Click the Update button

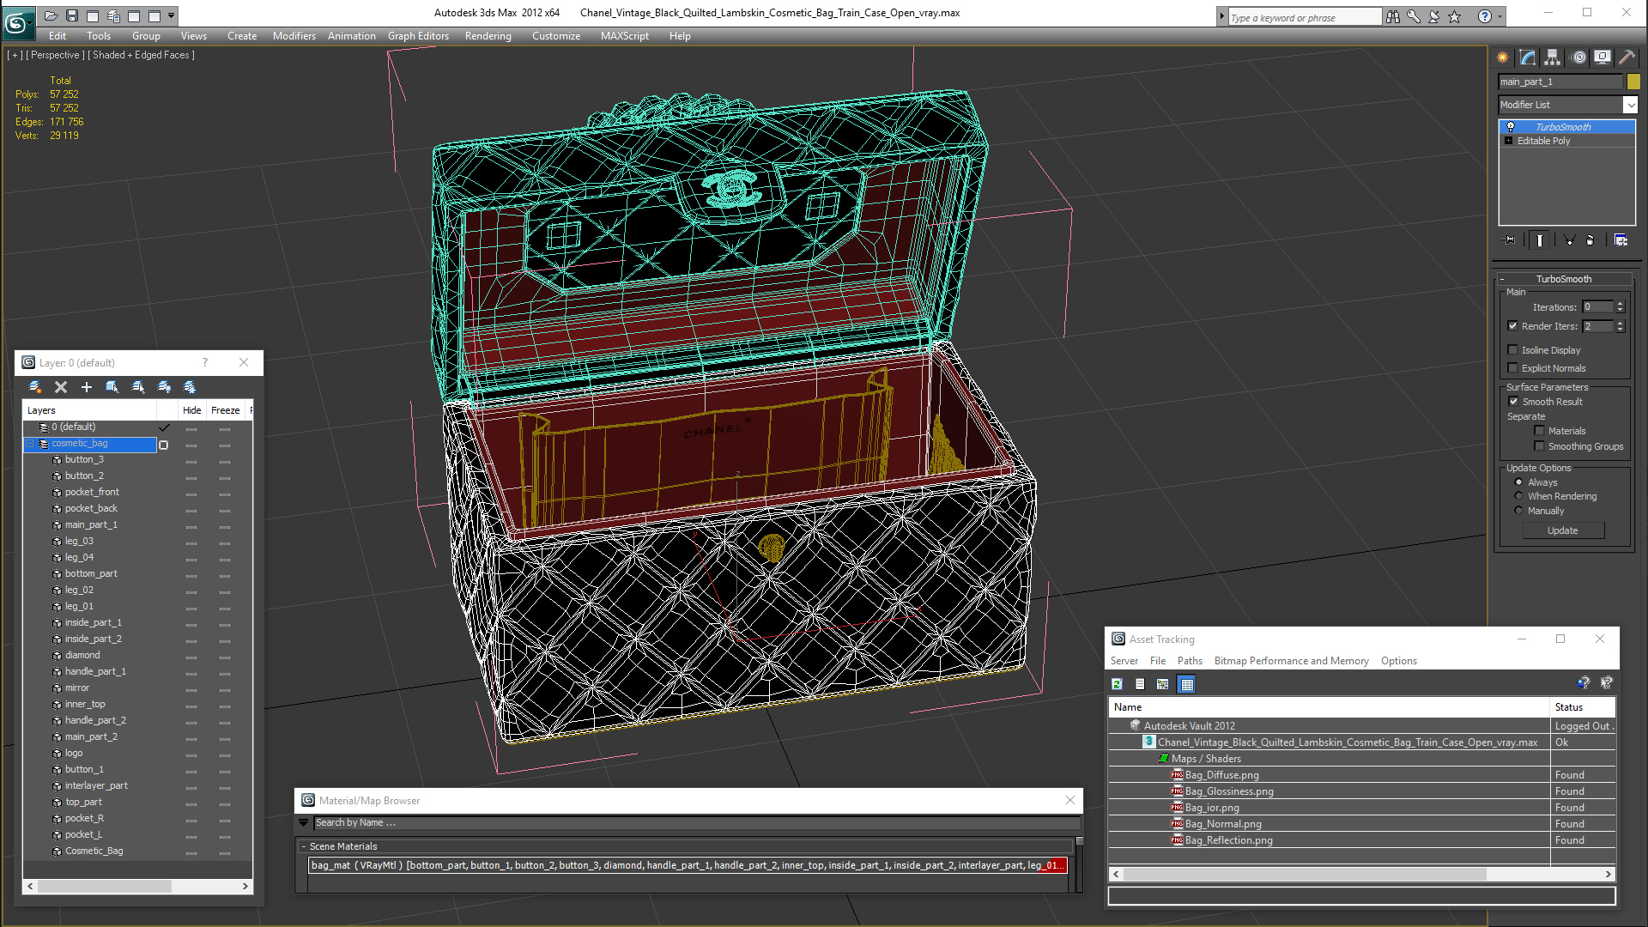pos(1562,530)
